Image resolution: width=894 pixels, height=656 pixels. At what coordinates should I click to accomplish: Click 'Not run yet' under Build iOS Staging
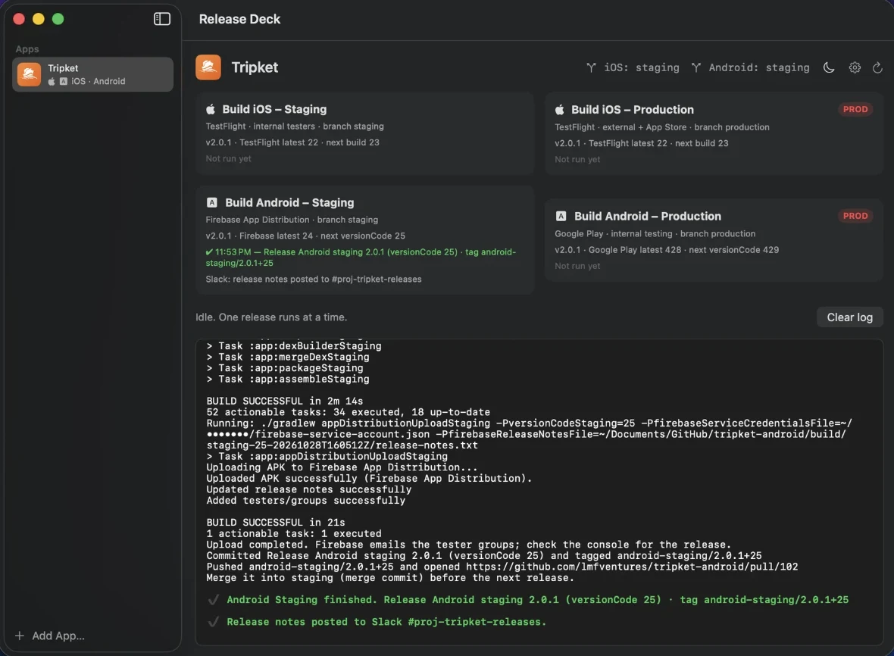(x=228, y=158)
